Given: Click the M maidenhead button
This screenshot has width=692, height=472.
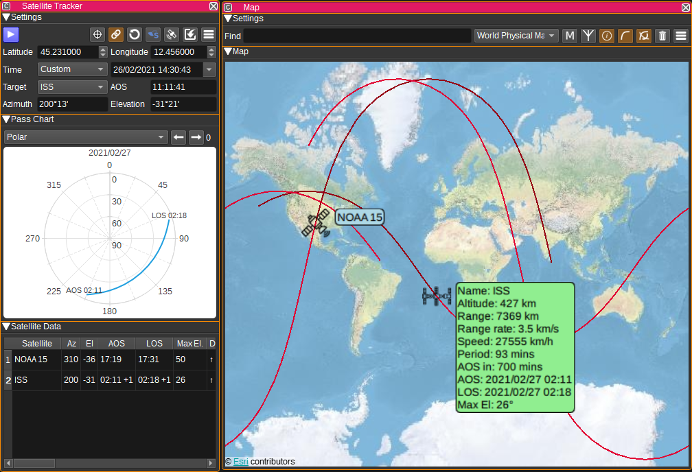Looking at the screenshot, I should [570, 36].
